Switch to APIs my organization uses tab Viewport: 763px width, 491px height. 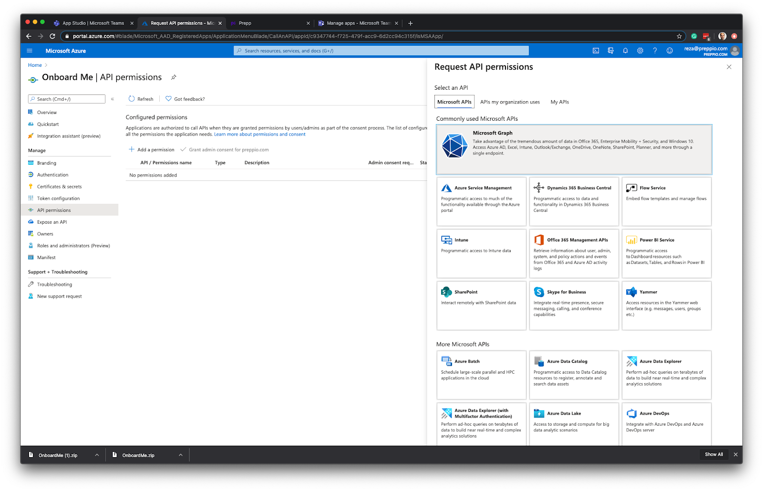(510, 102)
